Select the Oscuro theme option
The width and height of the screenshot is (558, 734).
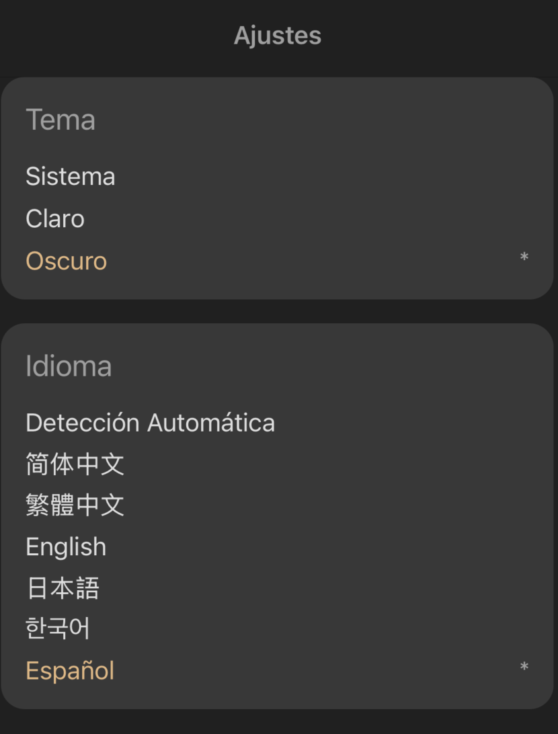[67, 261]
